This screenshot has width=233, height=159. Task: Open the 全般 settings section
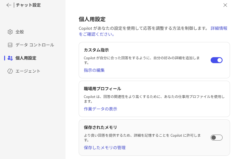20,32
